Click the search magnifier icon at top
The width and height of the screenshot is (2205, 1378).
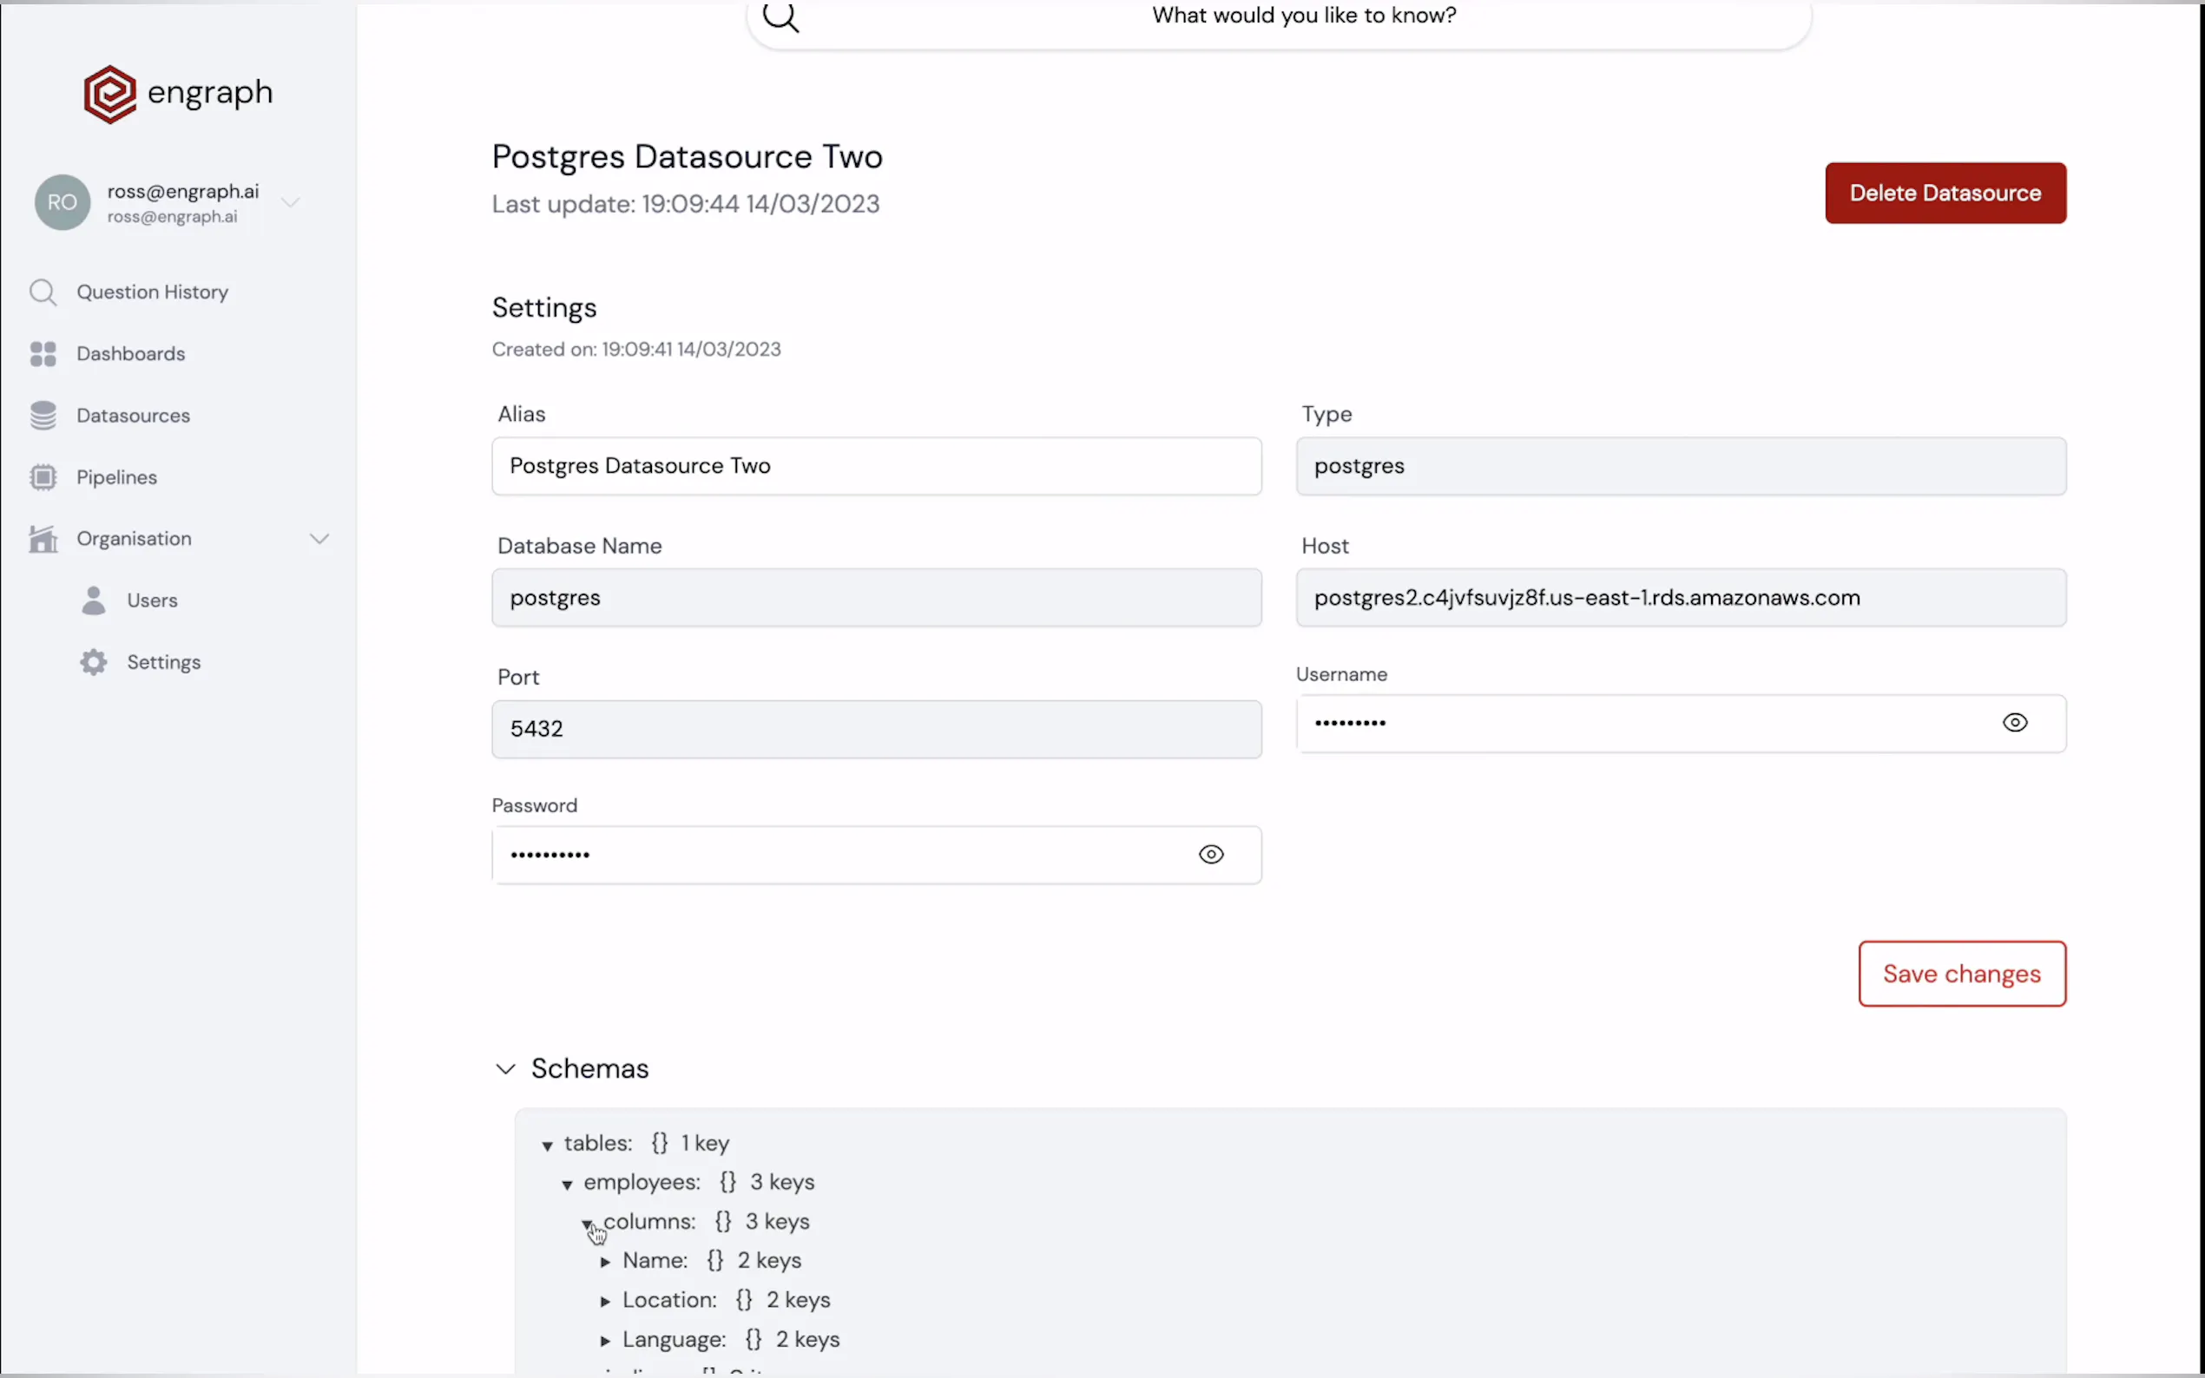click(x=780, y=16)
